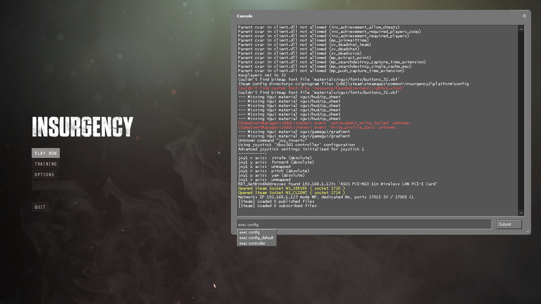Click the 'Xbox360 controller' configuration line
The height and width of the screenshot is (304, 541).
click(x=296, y=145)
